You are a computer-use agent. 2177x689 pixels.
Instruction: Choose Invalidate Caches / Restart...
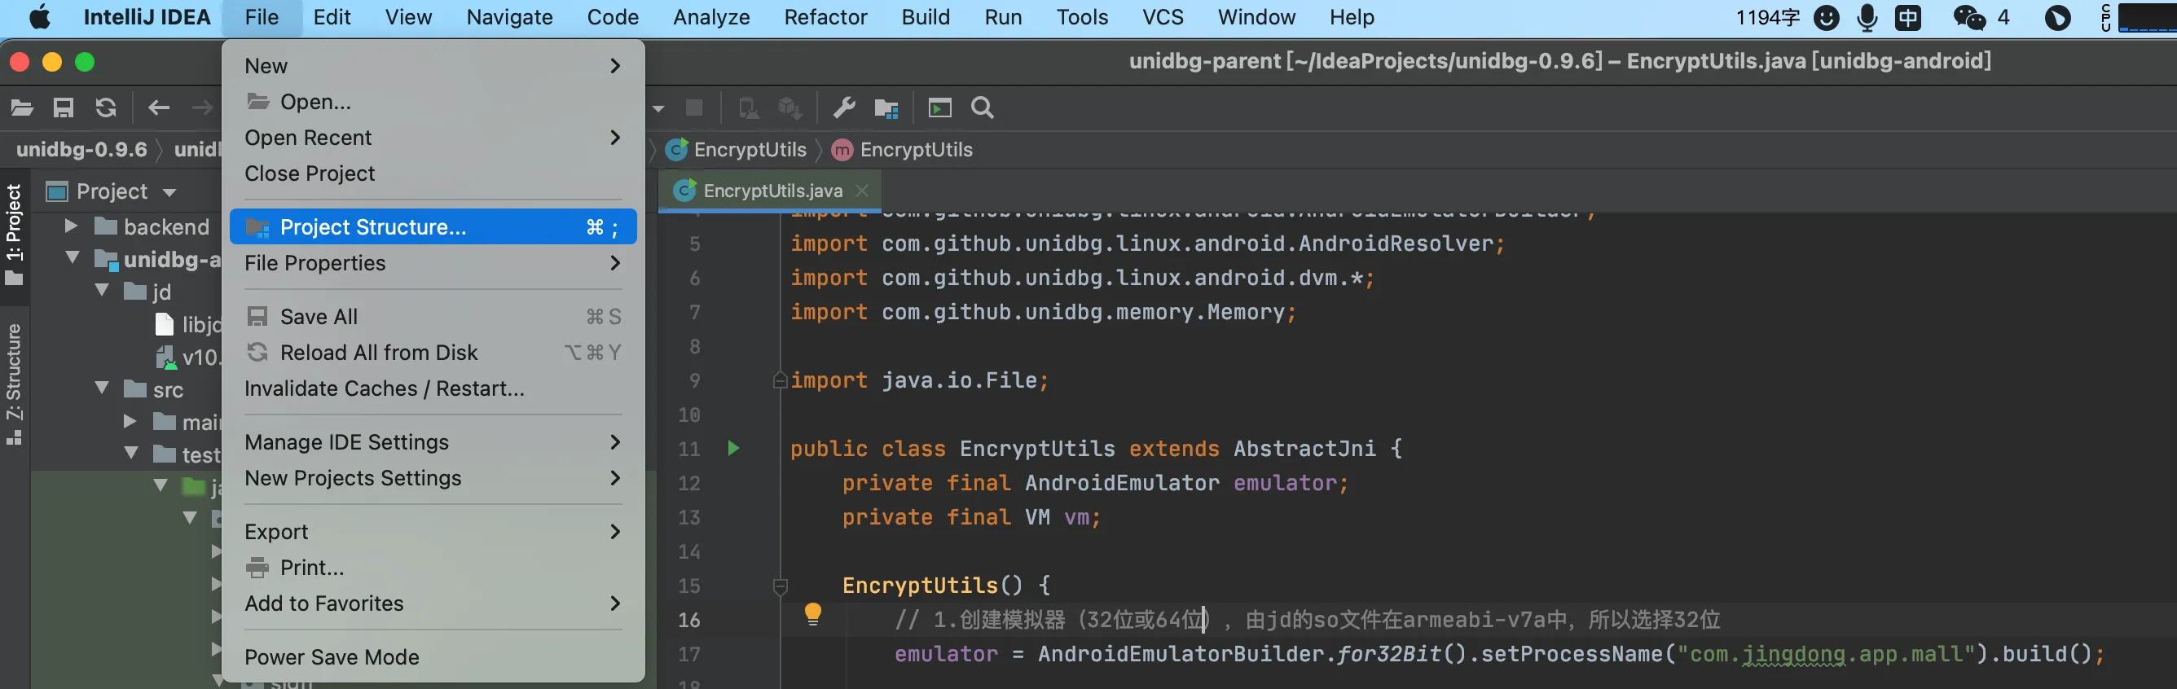pos(433,388)
